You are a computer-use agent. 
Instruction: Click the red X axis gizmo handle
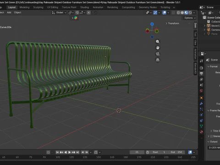tap(148, 31)
